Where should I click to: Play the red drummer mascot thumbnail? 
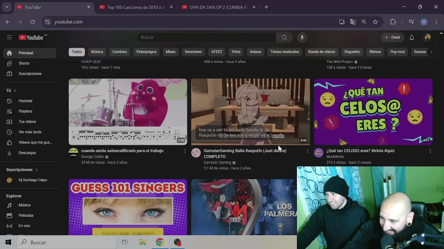[x=128, y=112]
